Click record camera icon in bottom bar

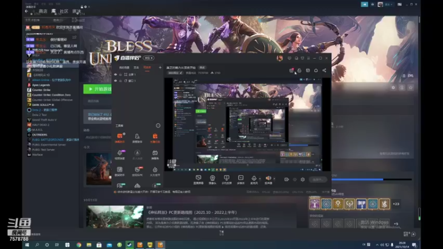(286, 179)
